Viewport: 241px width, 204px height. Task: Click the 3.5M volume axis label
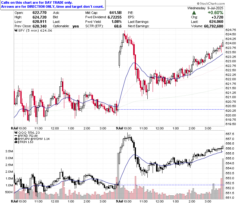(x=9, y=151)
